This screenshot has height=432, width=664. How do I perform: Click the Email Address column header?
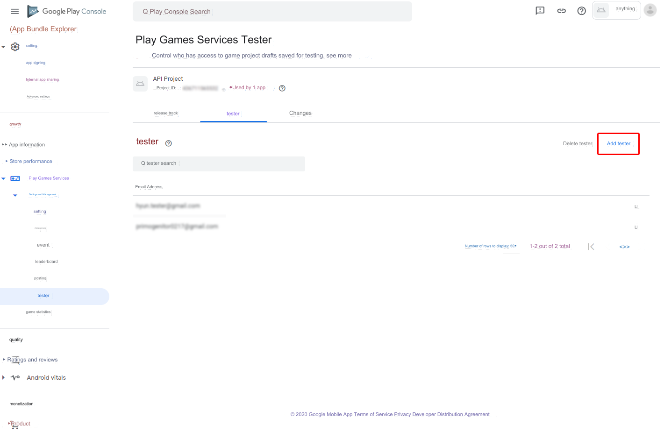click(x=149, y=187)
